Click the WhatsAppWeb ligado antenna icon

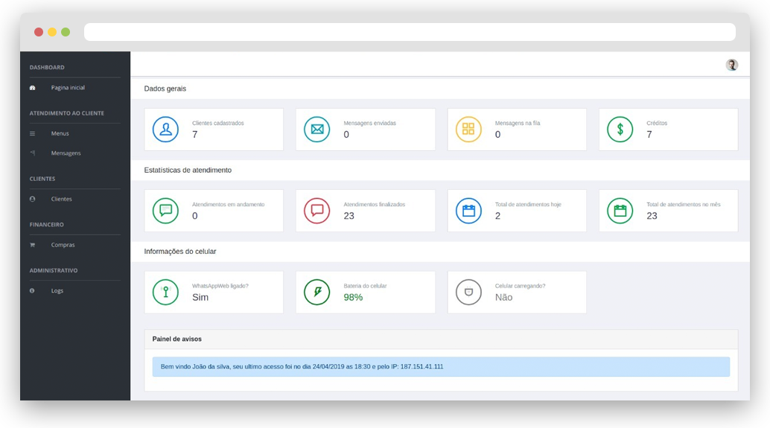tap(165, 292)
